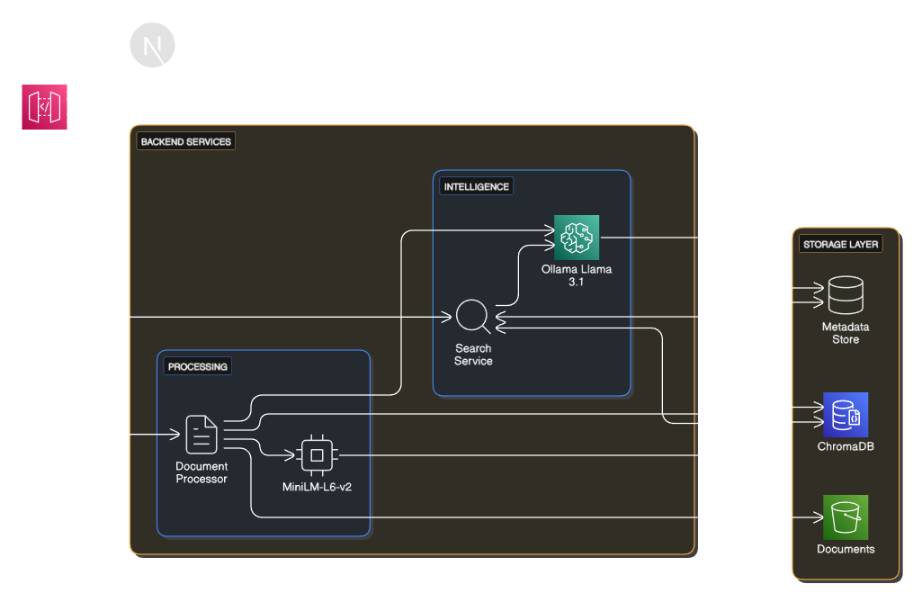Select the Metadata Store database icon
This screenshot has height=602, width=922.
pos(844,295)
